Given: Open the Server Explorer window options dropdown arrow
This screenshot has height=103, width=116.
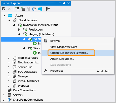Looking at the screenshot, I should coord(60,3).
